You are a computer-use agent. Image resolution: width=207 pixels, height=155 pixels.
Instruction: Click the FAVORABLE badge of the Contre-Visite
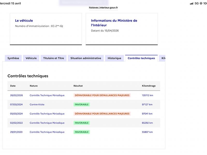82,105
